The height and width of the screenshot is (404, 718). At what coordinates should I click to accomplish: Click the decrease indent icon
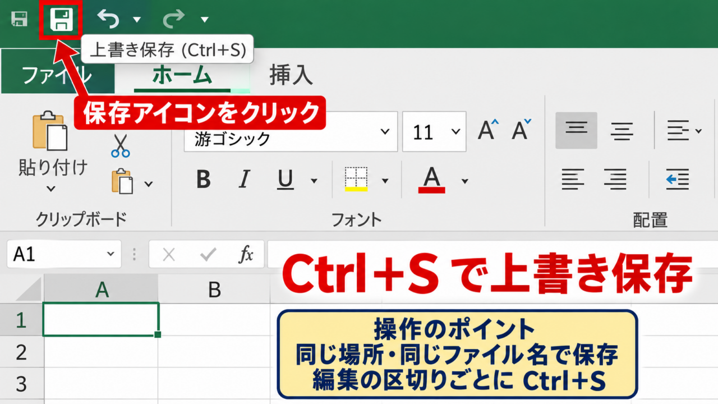677,180
